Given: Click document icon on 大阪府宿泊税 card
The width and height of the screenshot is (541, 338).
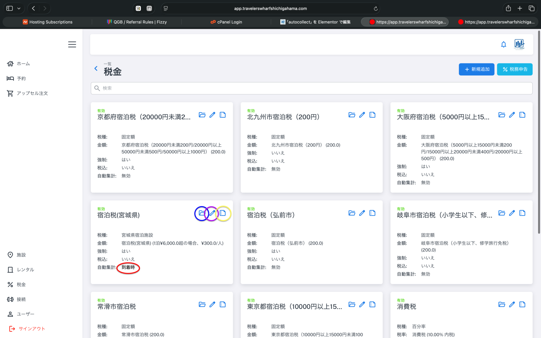Looking at the screenshot, I should [x=522, y=115].
